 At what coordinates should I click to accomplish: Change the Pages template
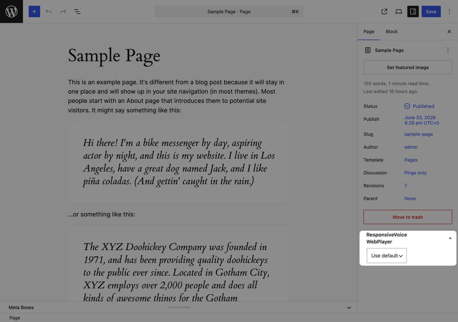tap(411, 160)
